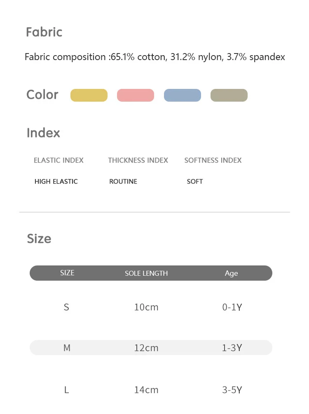The width and height of the screenshot is (309, 414).
Task: Click the ROUTINE thickness value
Action: (x=123, y=181)
